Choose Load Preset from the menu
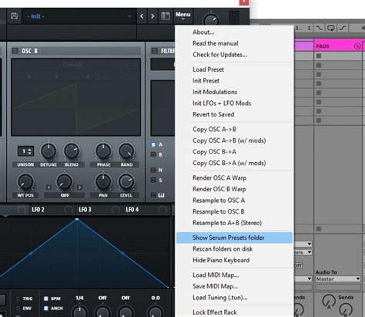365x317 pixels. (234, 69)
